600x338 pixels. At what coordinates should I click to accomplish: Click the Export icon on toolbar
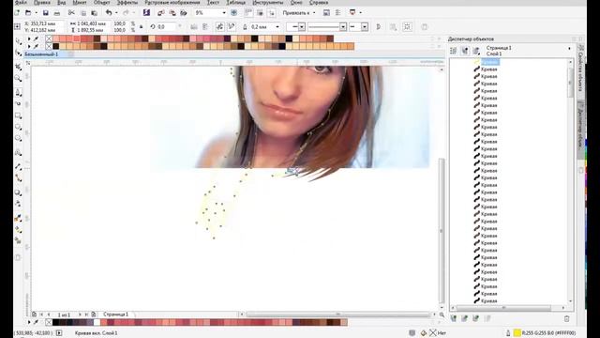point(172,12)
